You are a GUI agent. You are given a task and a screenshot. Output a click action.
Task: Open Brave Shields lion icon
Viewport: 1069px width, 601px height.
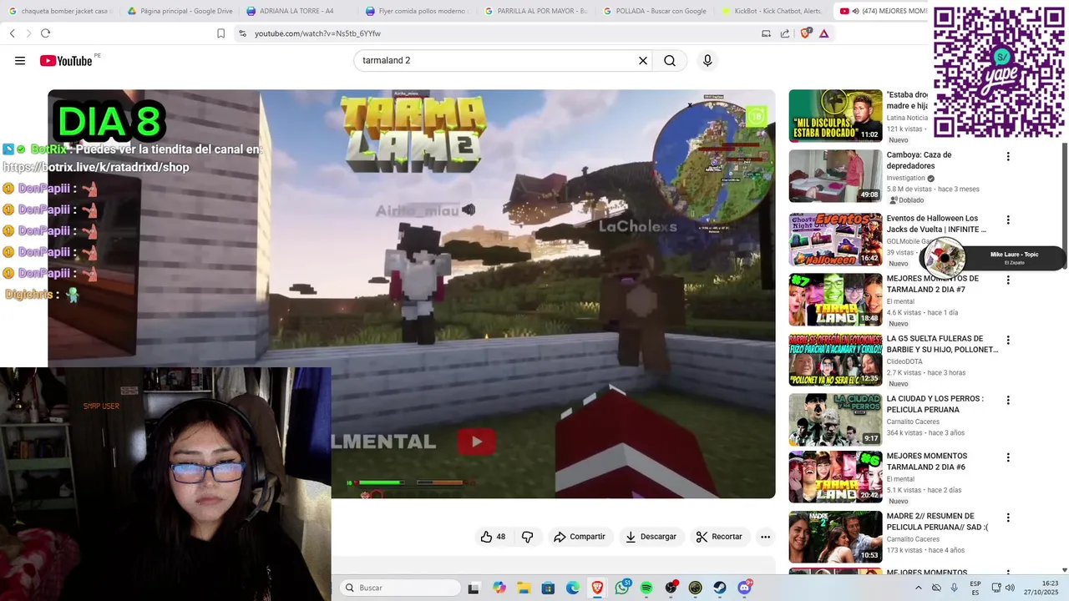tap(805, 33)
